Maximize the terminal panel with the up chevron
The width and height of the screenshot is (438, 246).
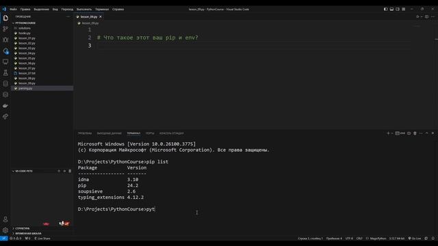[x=427, y=133]
